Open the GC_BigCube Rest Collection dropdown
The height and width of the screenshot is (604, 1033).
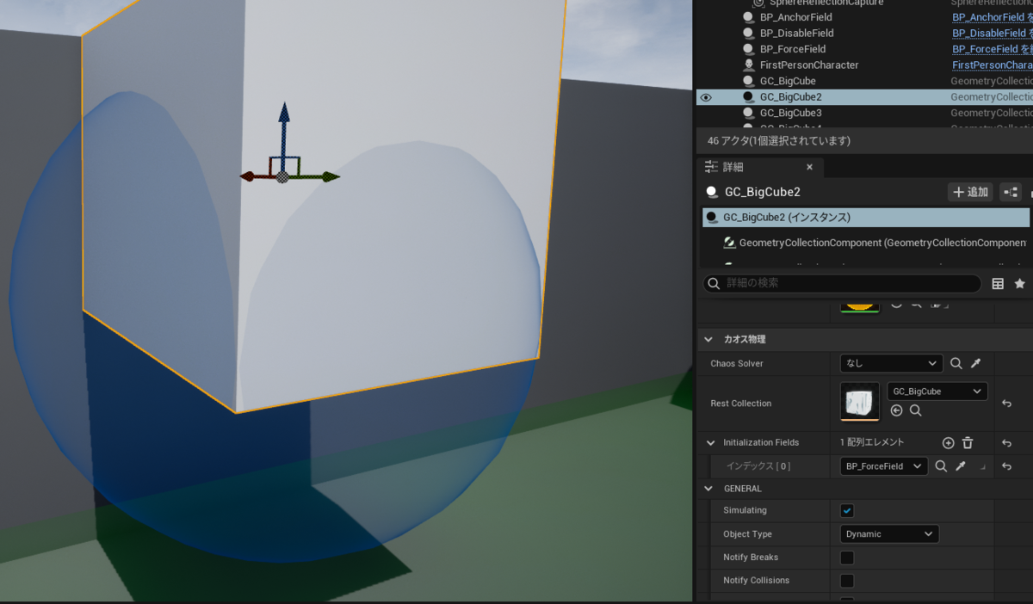pyautogui.click(x=937, y=391)
